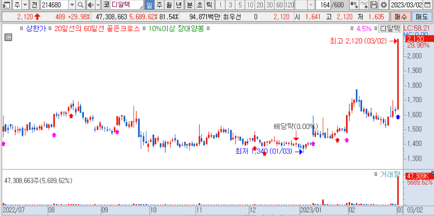
Task: Click the 매수 buy button
Action: [x=400, y=17]
